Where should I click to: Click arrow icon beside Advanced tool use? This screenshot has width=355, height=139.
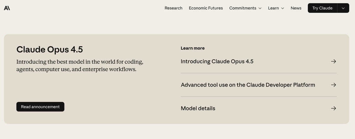(333, 85)
